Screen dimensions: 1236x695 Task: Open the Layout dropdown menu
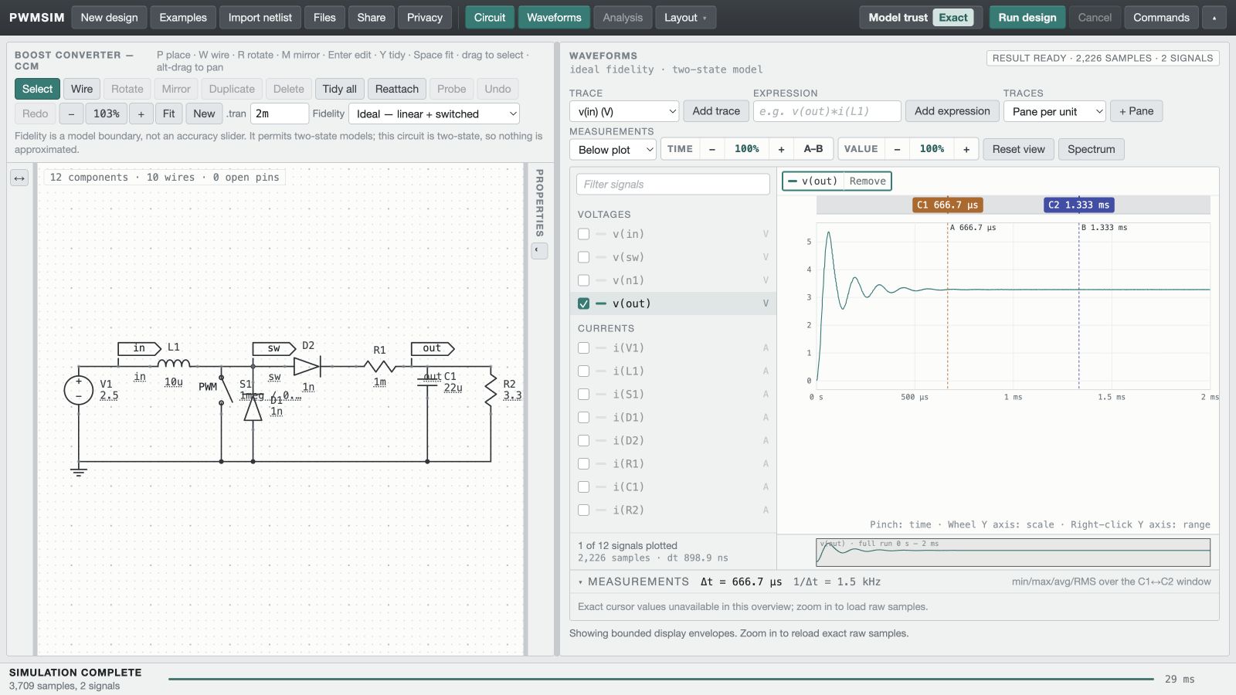click(685, 18)
